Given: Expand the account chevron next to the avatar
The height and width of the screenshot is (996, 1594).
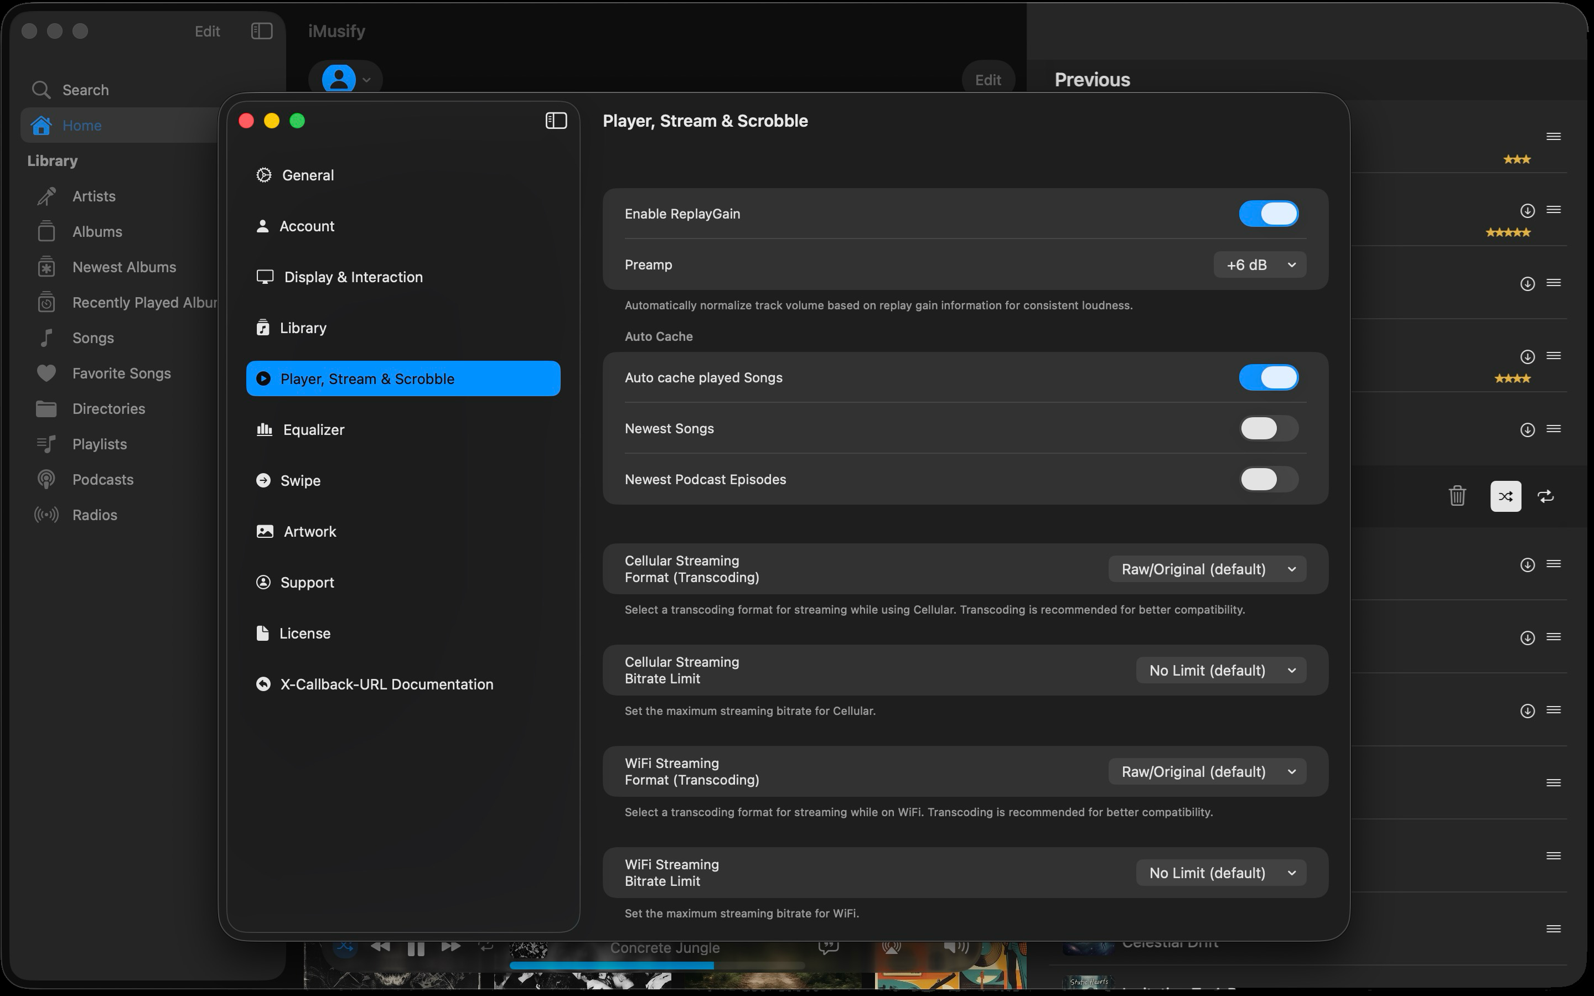Looking at the screenshot, I should [x=367, y=80].
